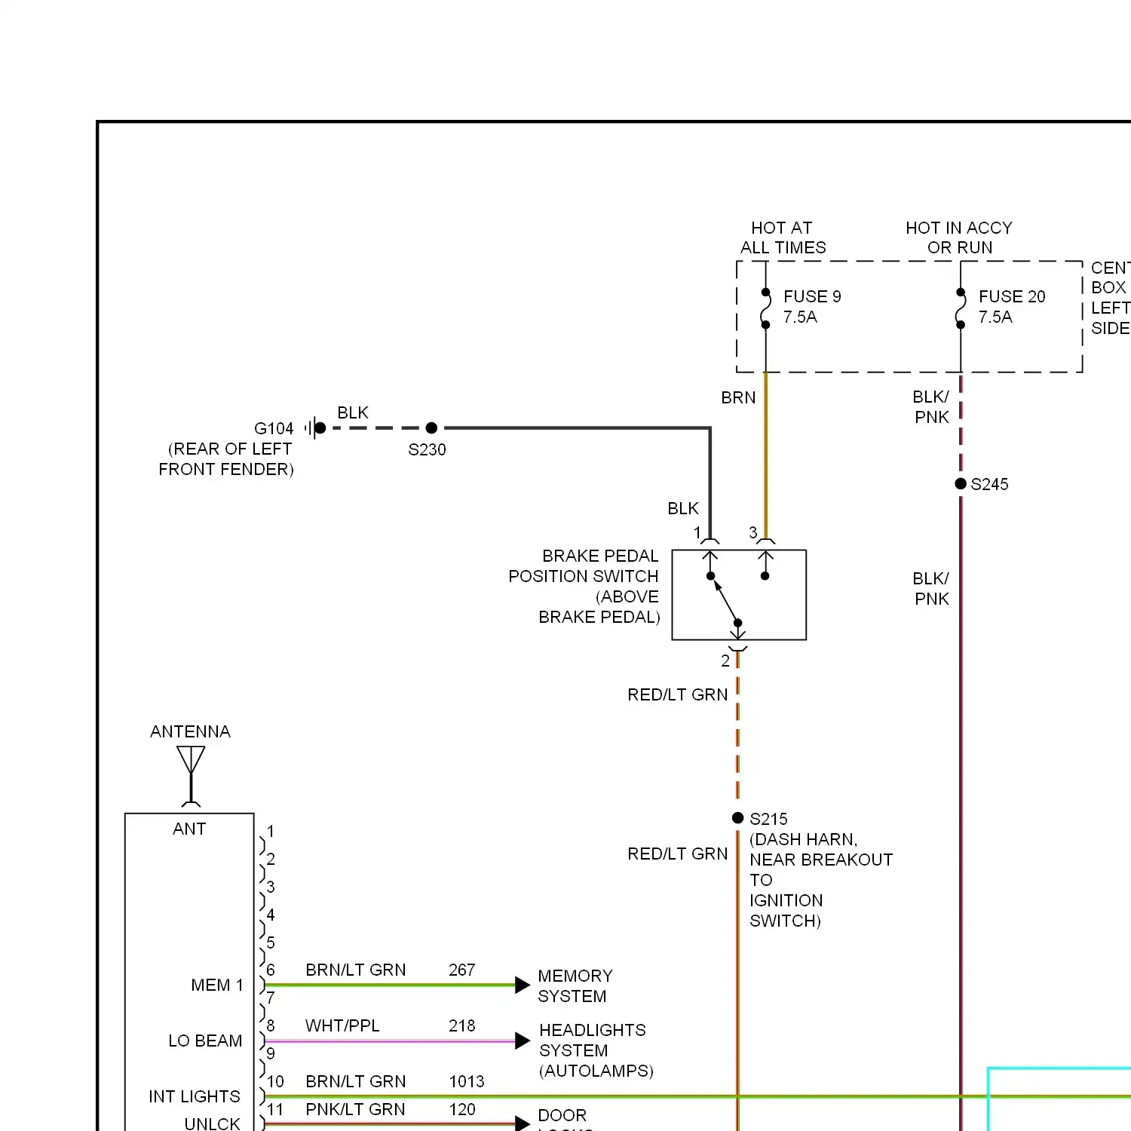The width and height of the screenshot is (1131, 1131).
Task: Select the 'HOT AT ALL TIMES' text
Action: [783, 238]
